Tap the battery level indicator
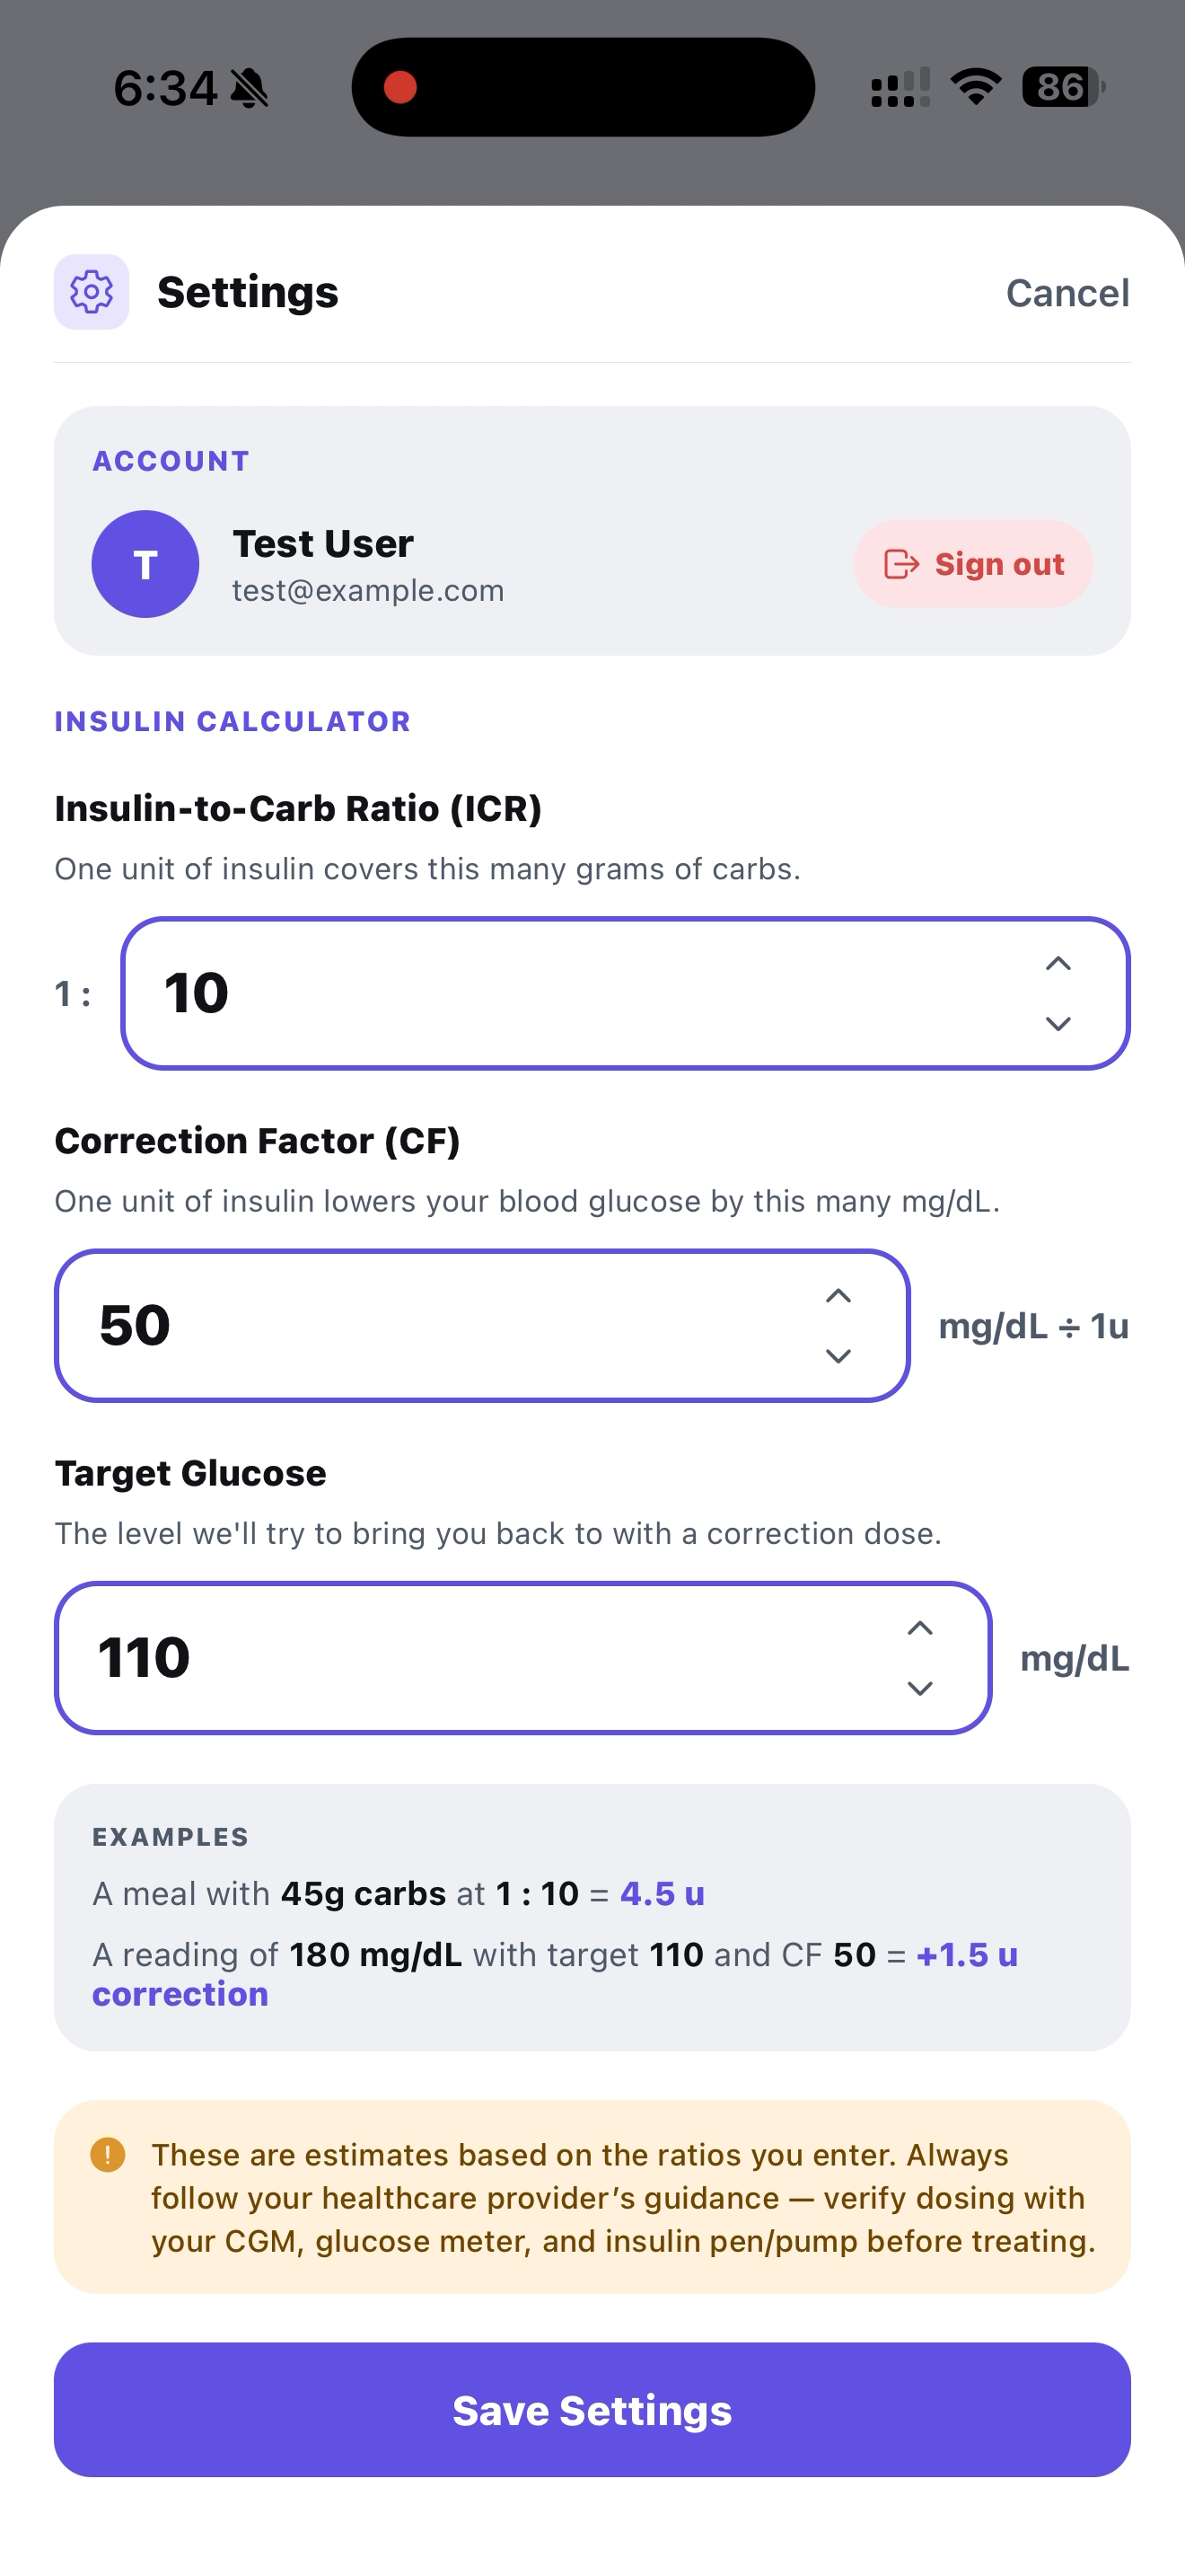The width and height of the screenshot is (1185, 2576). point(1062,87)
